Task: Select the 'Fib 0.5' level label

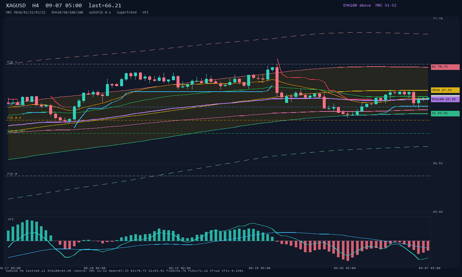Action: click(x=14, y=118)
